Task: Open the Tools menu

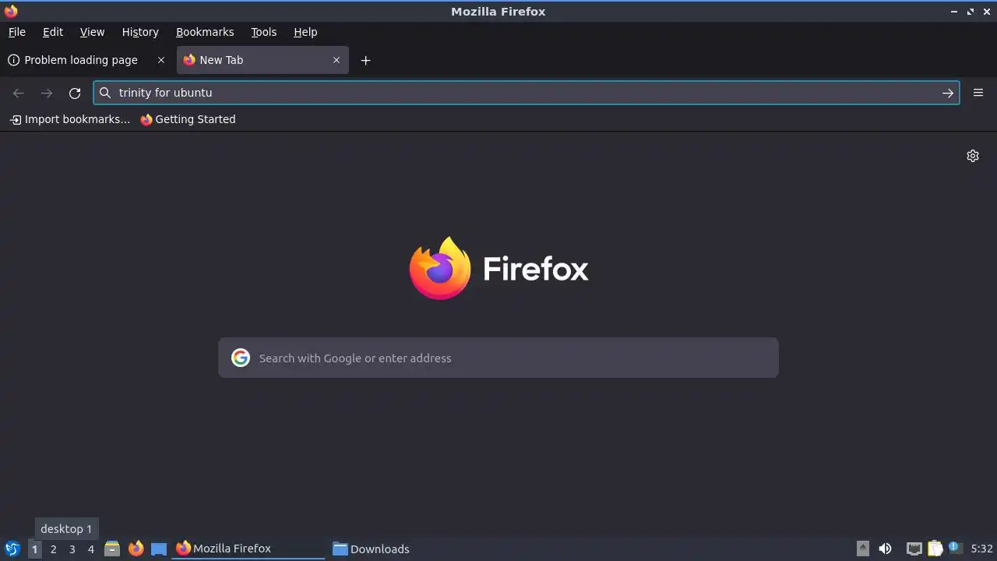Action: click(263, 32)
